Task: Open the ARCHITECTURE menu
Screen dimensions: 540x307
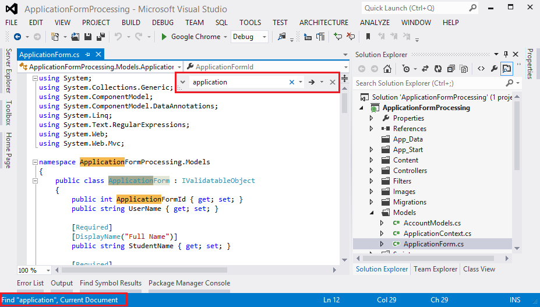Action: (x=324, y=22)
